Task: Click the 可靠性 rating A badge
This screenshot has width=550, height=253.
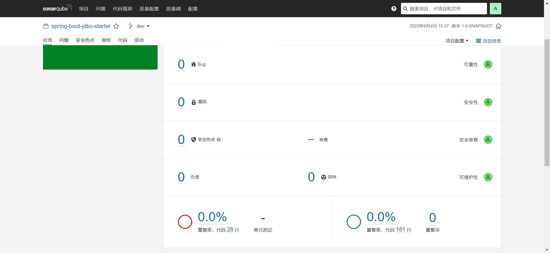Action: point(488,64)
